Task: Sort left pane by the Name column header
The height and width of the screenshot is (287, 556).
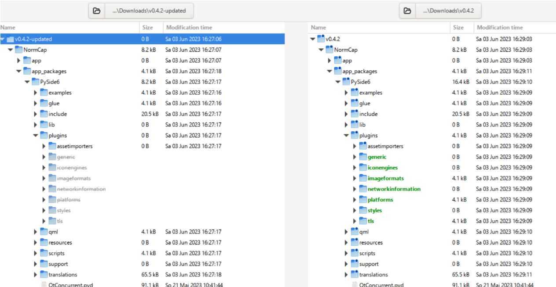Action: pyautogui.click(x=7, y=27)
